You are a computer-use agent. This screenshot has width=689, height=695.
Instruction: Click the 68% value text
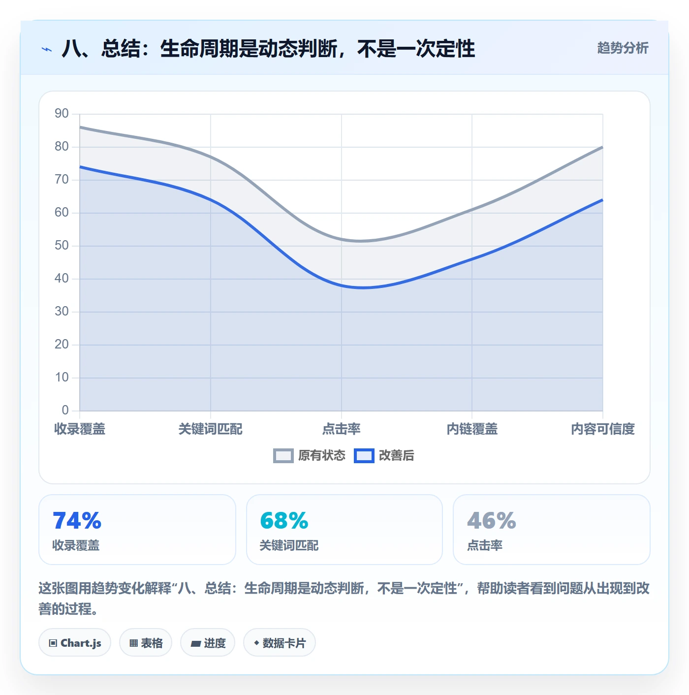284,521
